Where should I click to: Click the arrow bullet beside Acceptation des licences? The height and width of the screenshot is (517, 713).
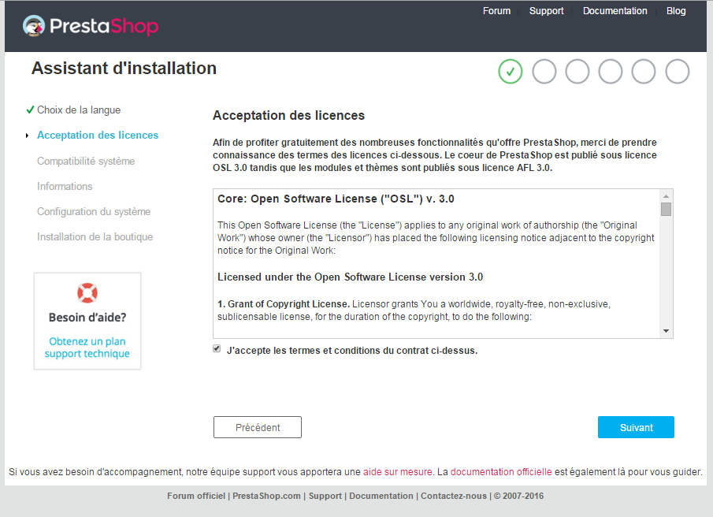[28, 136]
